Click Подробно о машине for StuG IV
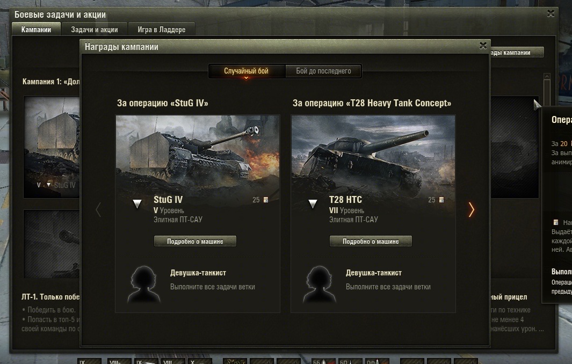 coord(195,241)
